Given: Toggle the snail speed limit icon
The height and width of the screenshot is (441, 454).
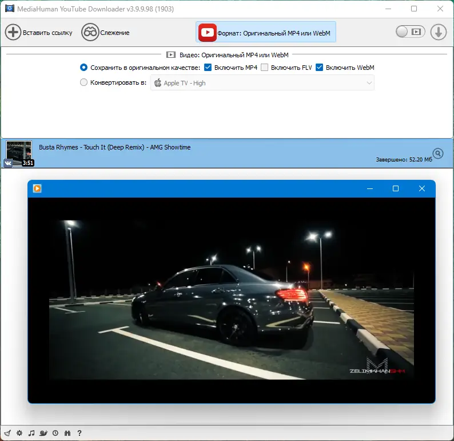Looking at the screenshot, I should [43, 433].
